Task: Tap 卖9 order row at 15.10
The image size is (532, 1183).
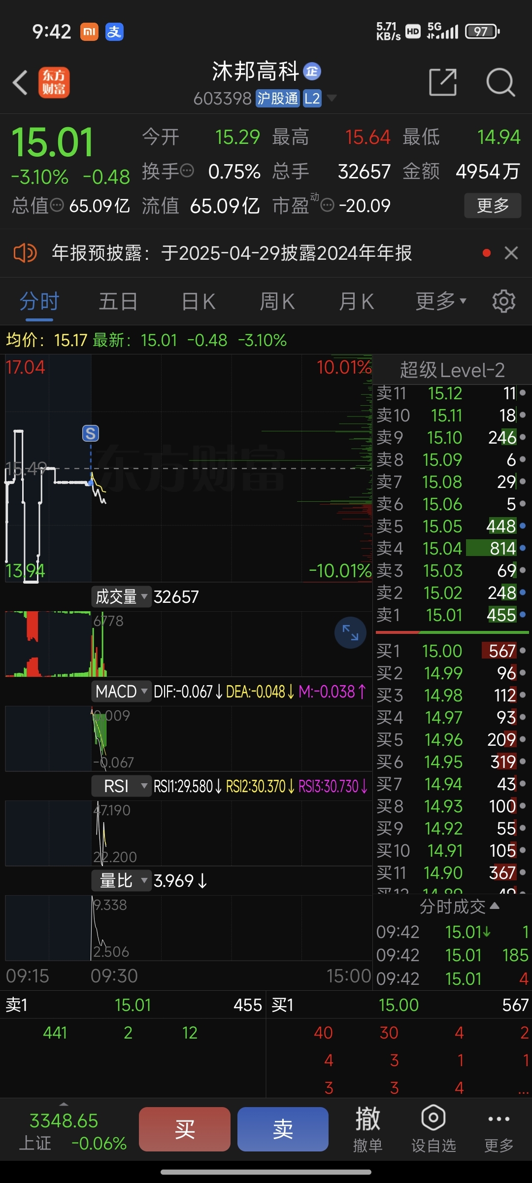Action: click(x=452, y=437)
